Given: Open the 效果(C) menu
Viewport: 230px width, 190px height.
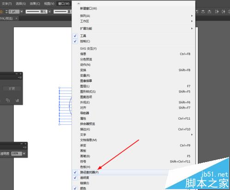Looking at the screenshot, I should click(35, 4).
